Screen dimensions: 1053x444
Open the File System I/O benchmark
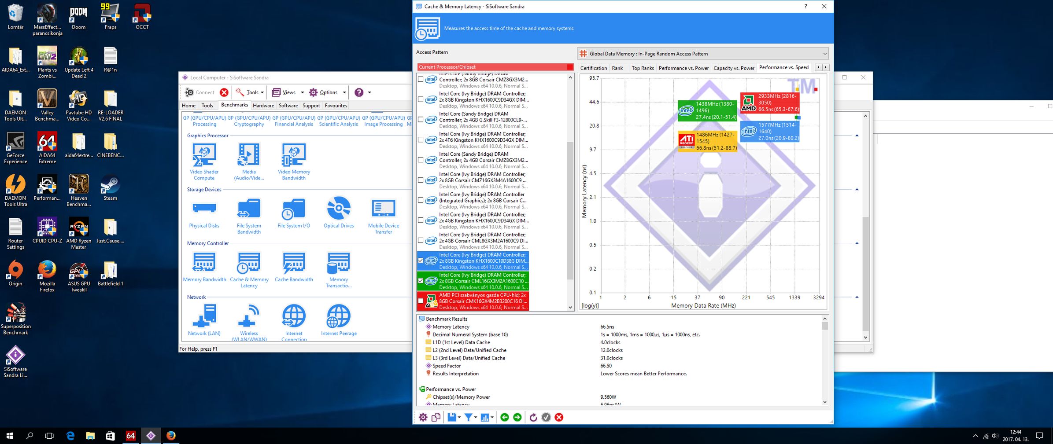[294, 213]
